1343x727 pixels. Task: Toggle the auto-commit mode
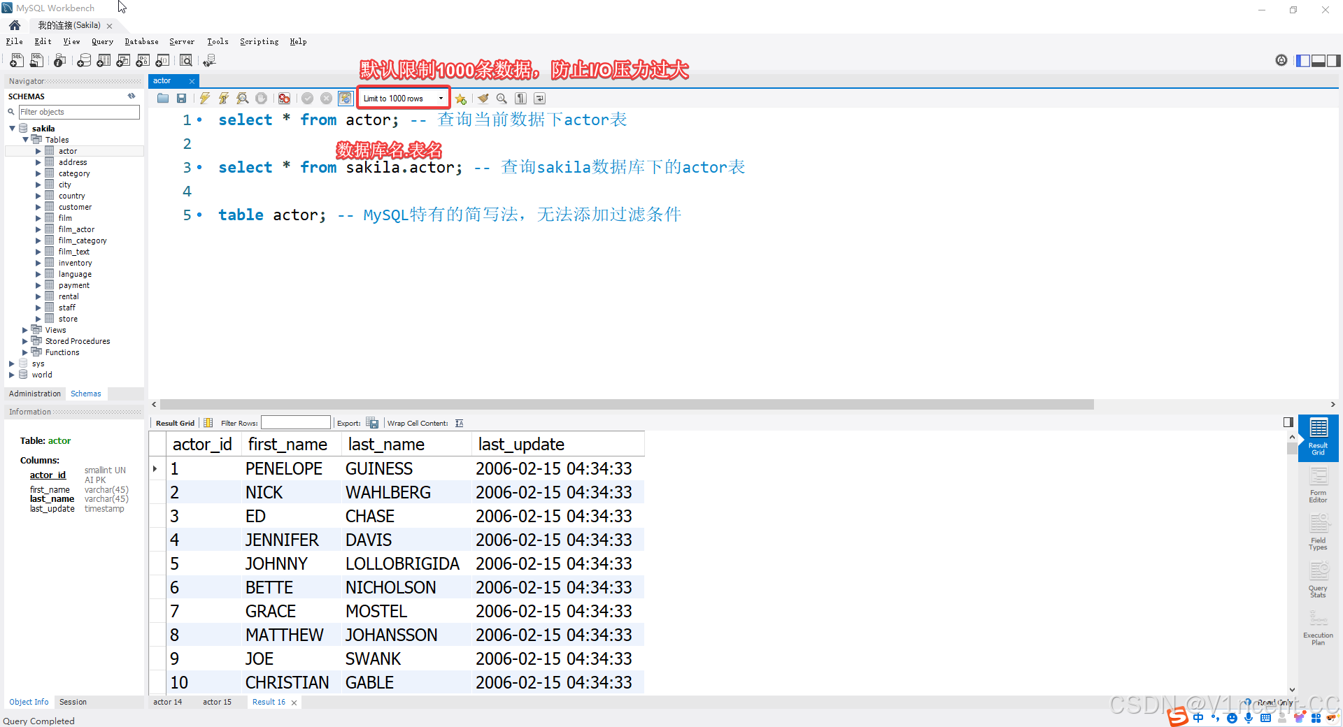pos(346,99)
